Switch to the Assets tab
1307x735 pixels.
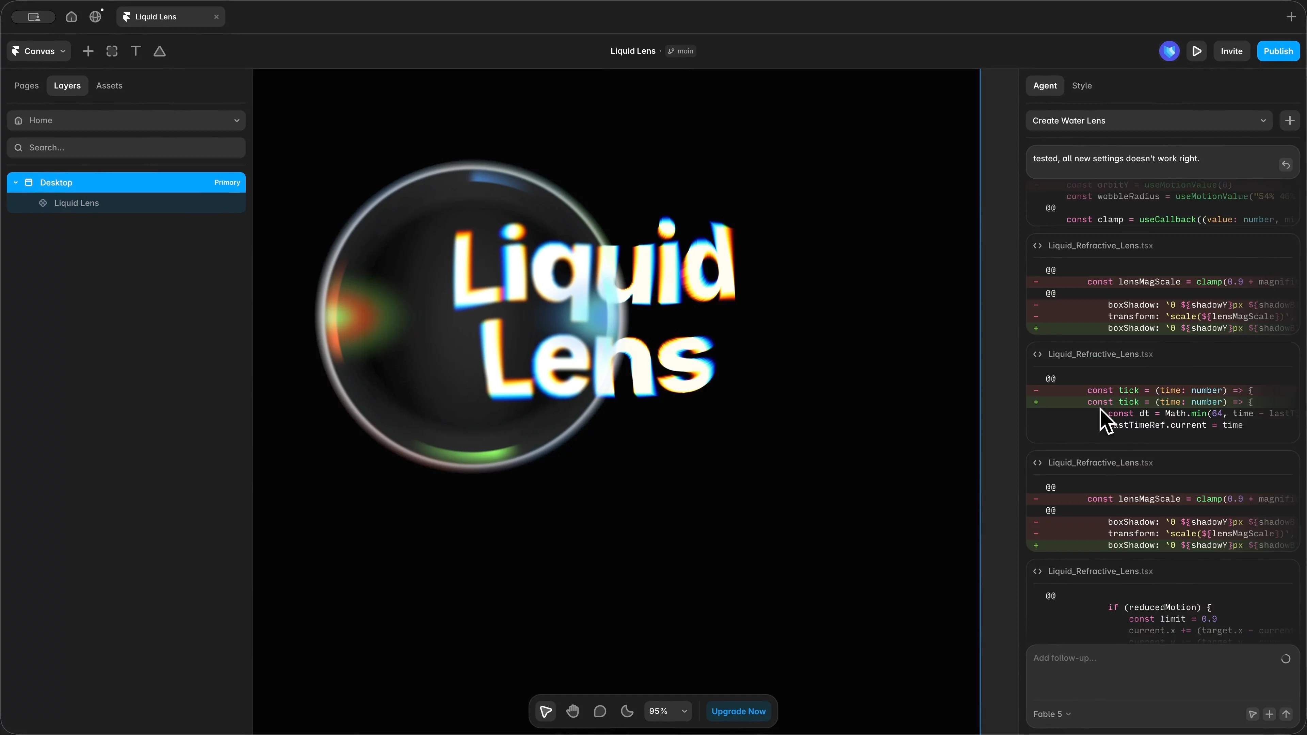pyautogui.click(x=109, y=86)
